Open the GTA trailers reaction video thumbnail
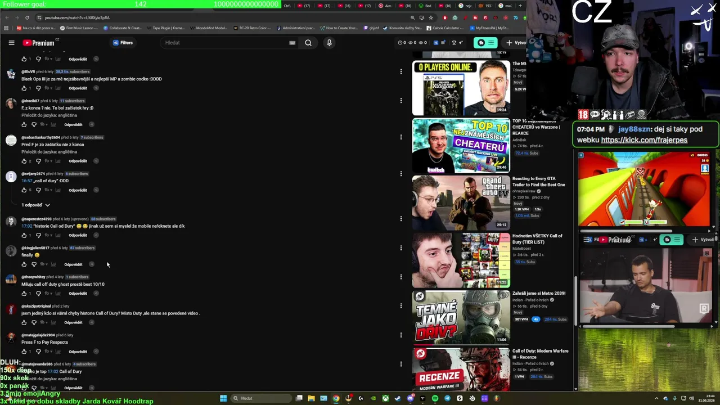Viewport: 720px width, 405px height. tap(461, 203)
